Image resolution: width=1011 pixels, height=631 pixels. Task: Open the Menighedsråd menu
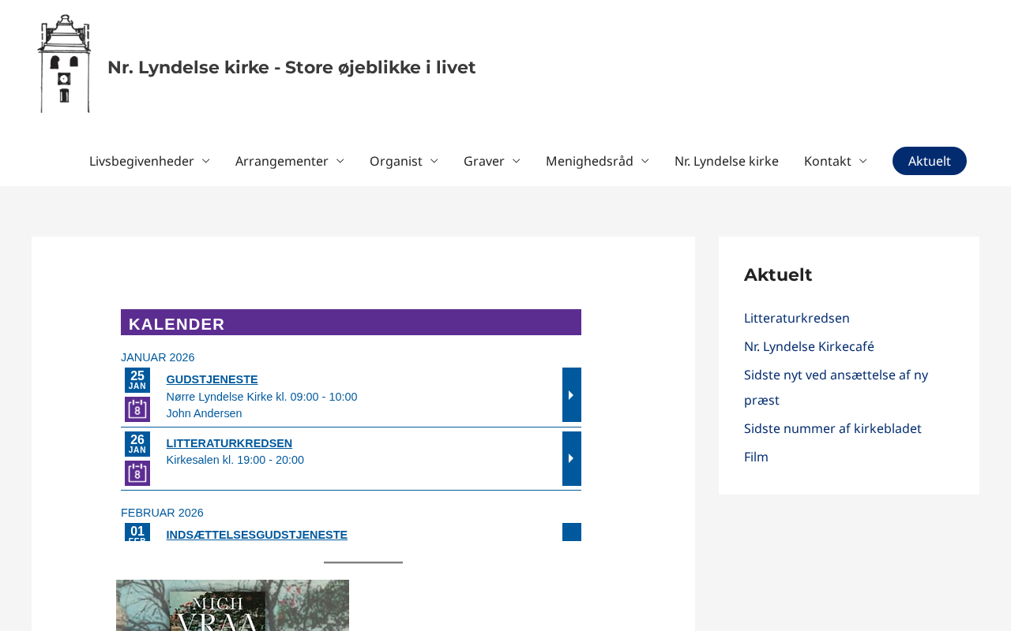pos(597,161)
